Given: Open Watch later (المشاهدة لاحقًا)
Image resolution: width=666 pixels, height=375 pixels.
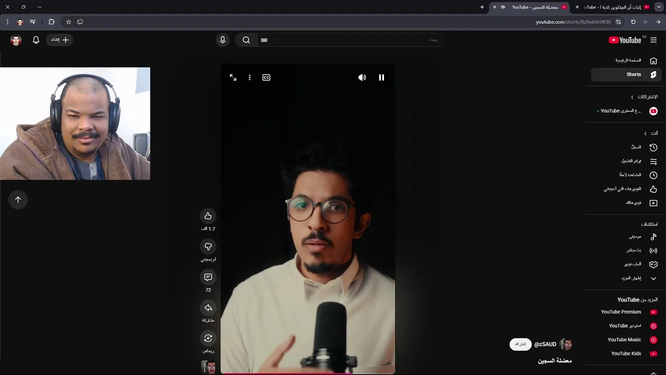Looking at the screenshot, I should tap(626, 175).
